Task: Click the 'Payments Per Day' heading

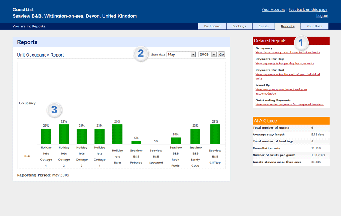Action: click(269, 59)
